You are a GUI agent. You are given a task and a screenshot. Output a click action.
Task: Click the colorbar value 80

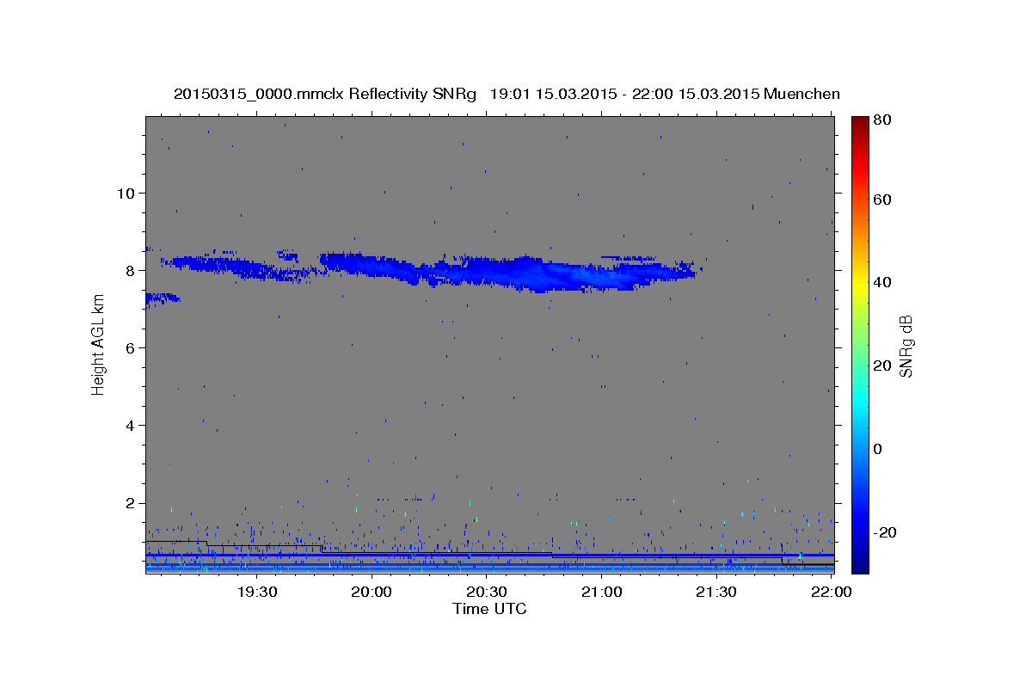point(881,120)
